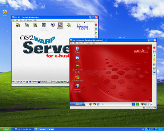Click the blue Pause button in Xandros window
164x131 pixels.
click(x=154, y=52)
